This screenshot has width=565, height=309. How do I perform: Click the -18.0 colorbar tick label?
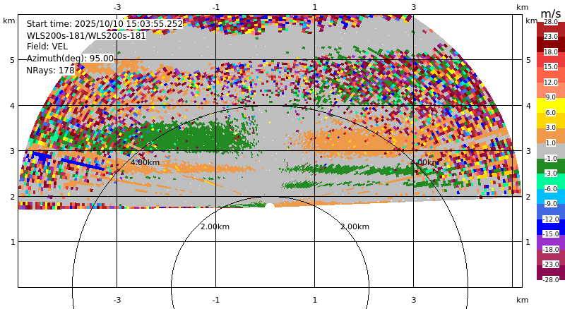pyautogui.click(x=551, y=249)
